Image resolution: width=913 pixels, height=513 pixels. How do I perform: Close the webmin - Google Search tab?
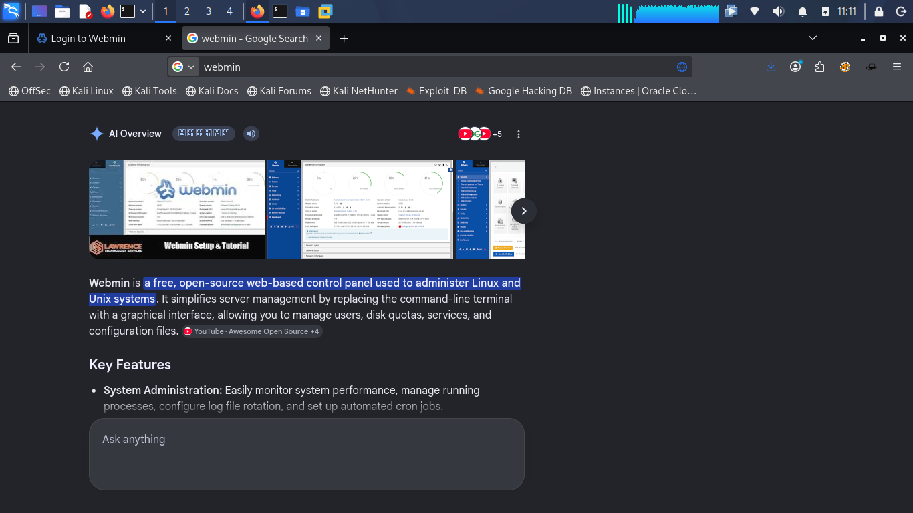click(319, 39)
